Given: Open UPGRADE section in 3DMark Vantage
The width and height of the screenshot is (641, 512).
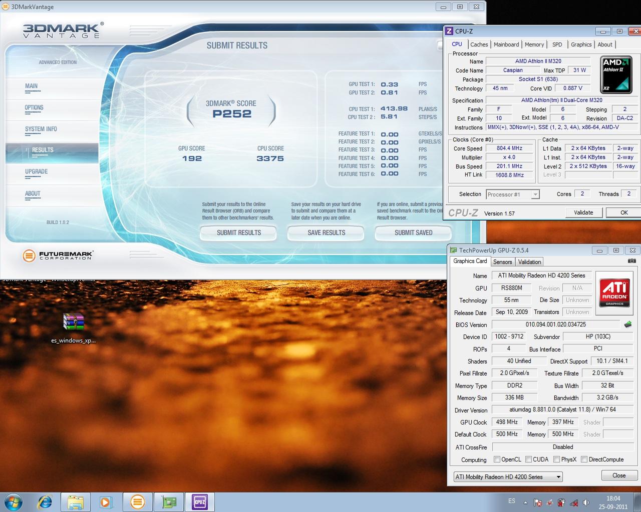Looking at the screenshot, I should point(36,172).
